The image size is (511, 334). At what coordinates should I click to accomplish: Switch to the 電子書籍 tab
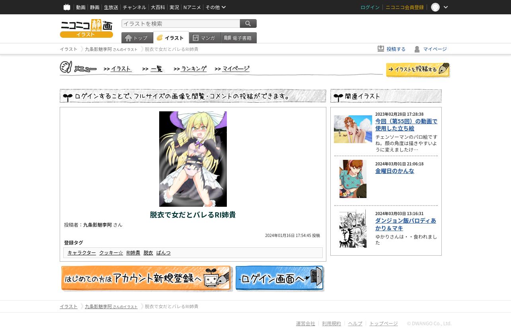click(x=239, y=38)
